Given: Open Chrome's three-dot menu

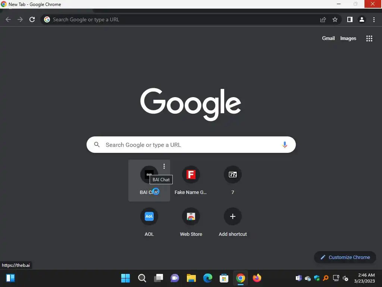Looking at the screenshot, I should pos(374,19).
